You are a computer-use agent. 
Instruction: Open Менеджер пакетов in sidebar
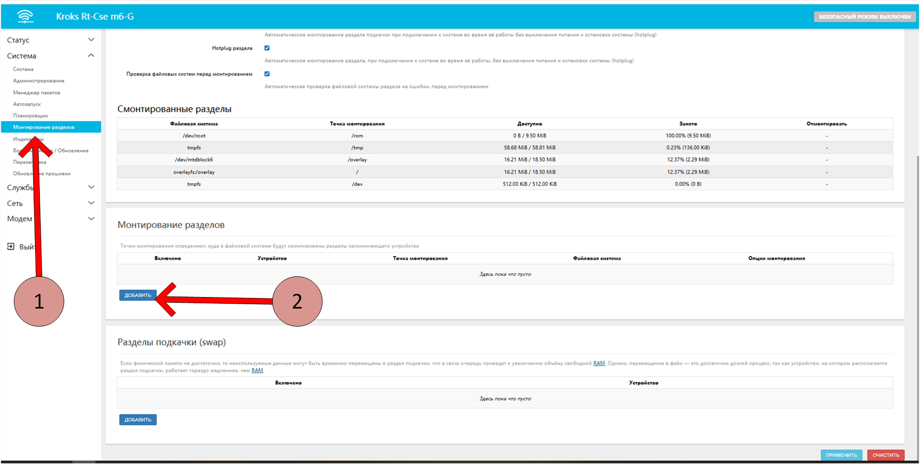(36, 93)
